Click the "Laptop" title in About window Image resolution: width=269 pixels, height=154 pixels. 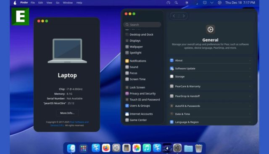(x=67, y=75)
